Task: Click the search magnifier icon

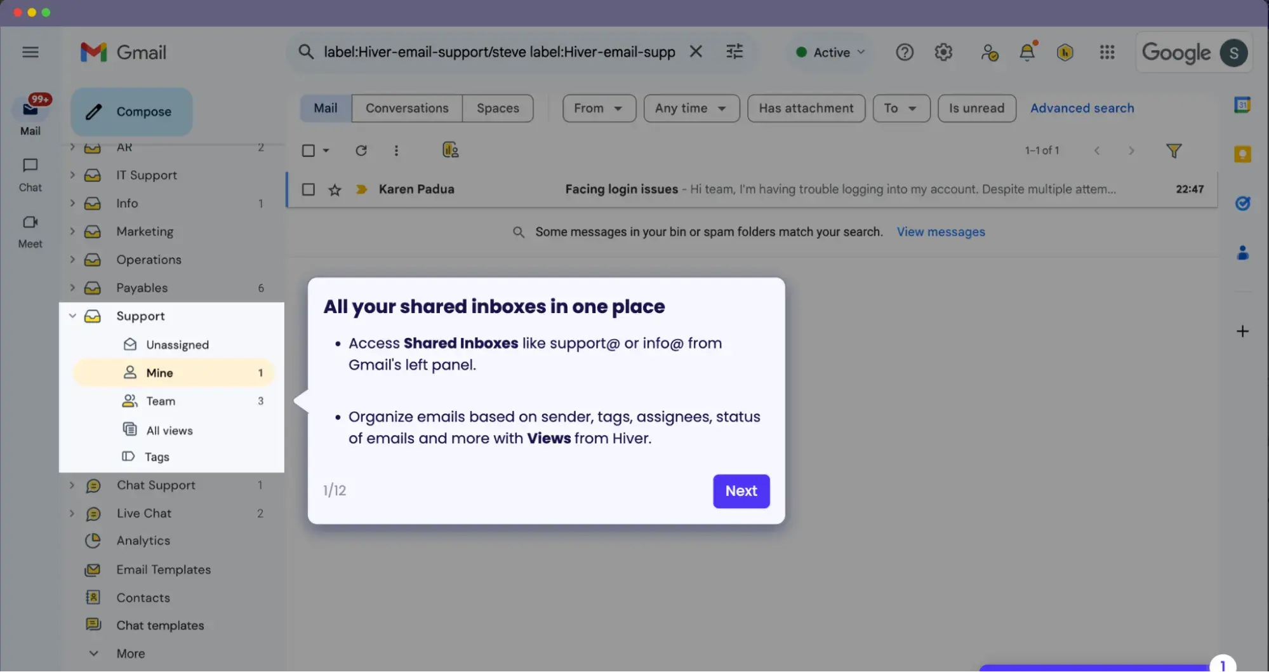Action: click(x=306, y=52)
